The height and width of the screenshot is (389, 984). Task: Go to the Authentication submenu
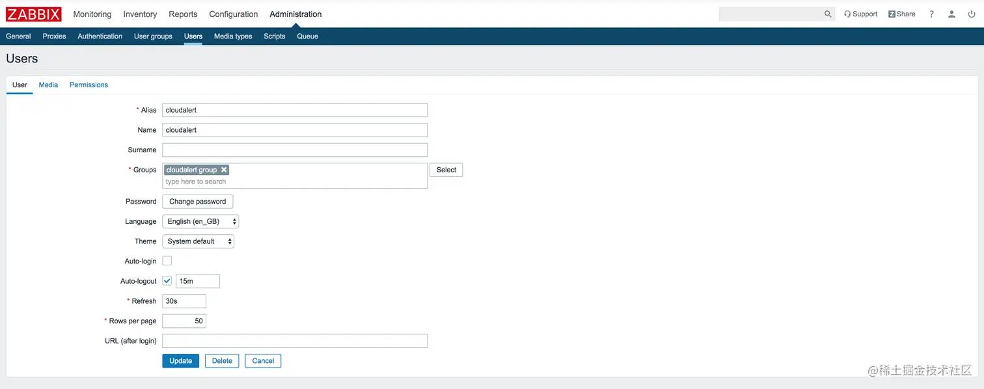coord(100,36)
